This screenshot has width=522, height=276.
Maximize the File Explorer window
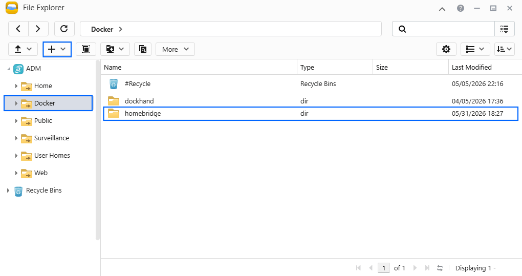[x=493, y=8]
